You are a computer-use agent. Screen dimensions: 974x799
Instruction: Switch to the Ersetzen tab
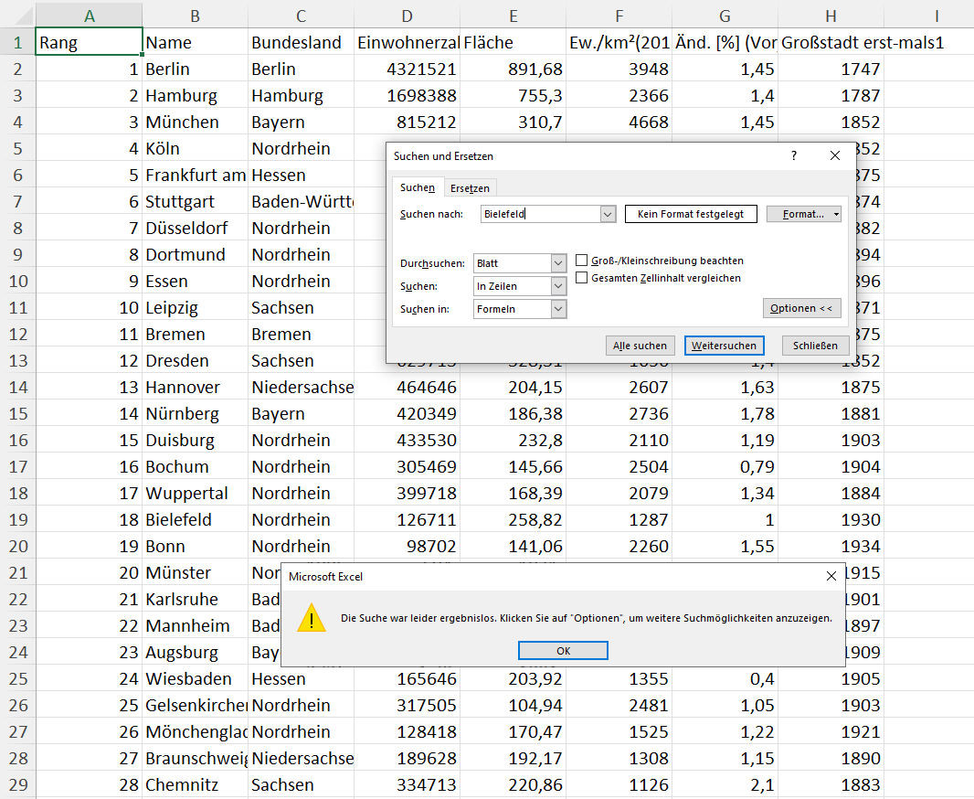pyautogui.click(x=470, y=188)
